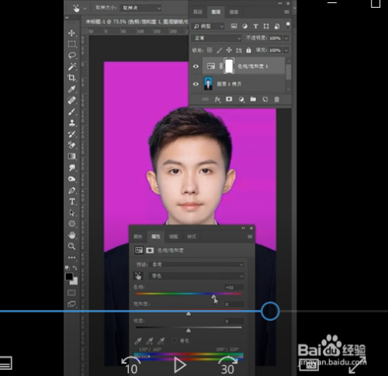Viewport: 388px width, 376px height.
Task: Select the Crop tool
Action: (71, 78)
